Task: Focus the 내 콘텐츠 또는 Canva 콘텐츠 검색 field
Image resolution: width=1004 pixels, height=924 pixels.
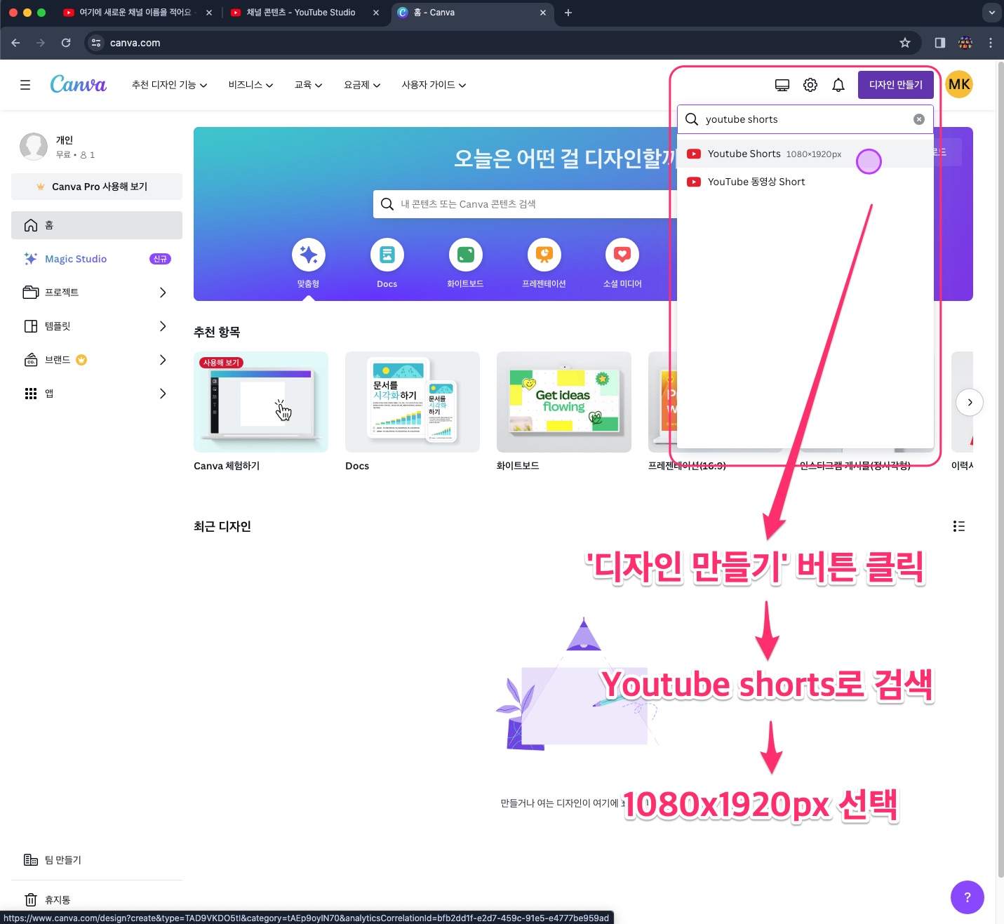Action: tap(526, 204)
